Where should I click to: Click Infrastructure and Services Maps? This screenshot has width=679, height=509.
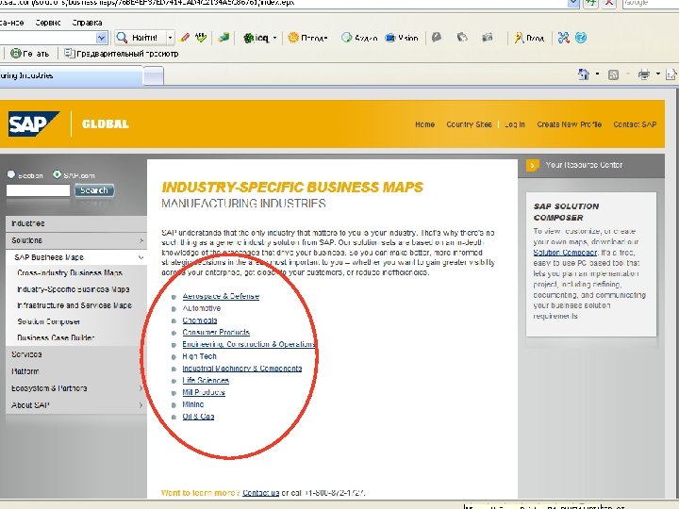tap(75, 305)
